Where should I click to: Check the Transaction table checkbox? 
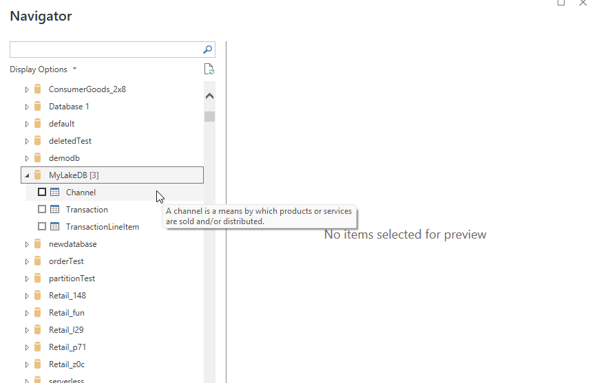(42, 210)
